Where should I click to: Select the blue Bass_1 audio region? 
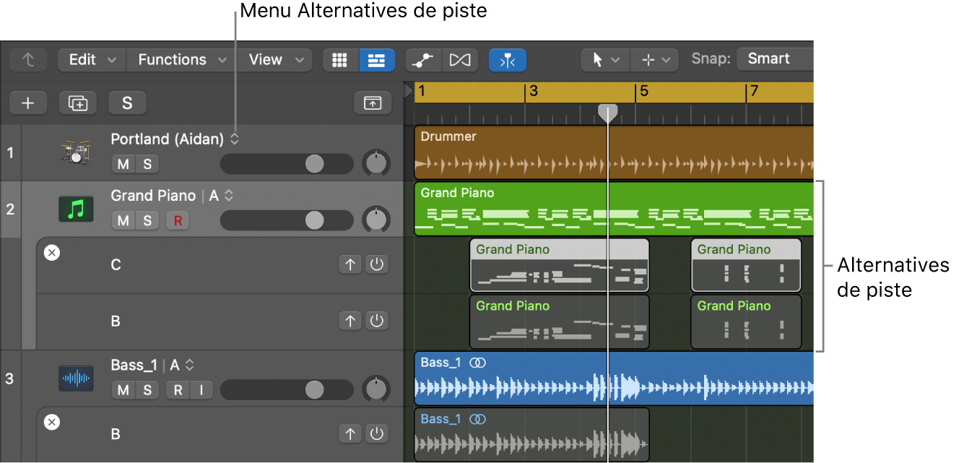click(614, 378)
